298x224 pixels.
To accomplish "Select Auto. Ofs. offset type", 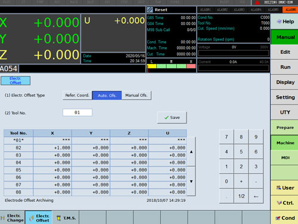I will tap(107, 96).
